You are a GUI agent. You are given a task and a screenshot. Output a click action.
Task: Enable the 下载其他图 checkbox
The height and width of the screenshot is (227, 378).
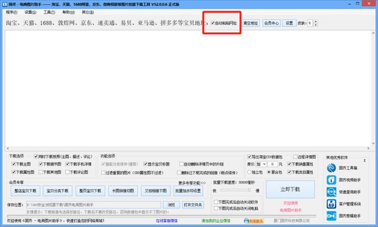point(41,172)
